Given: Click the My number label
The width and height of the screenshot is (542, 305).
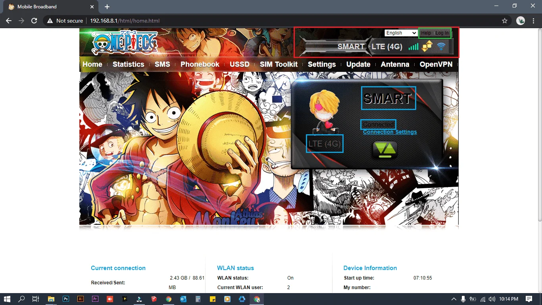Looking at the screenshot, I should [357, 287].
